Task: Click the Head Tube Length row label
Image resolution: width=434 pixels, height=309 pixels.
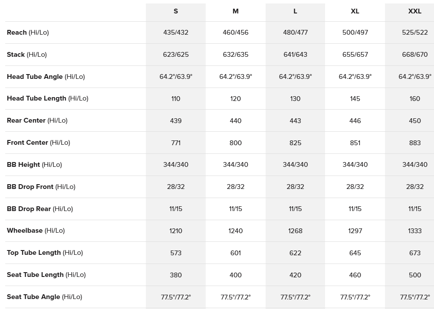Action: coord(47,98)
